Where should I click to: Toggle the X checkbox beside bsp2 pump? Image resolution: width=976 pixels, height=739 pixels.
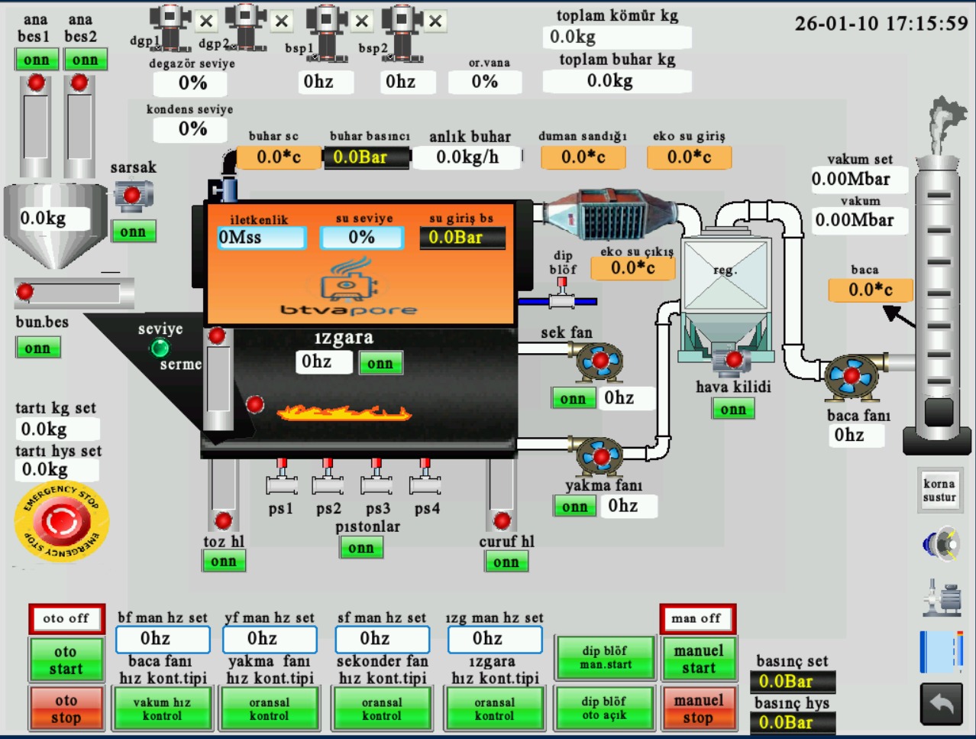(x=435, y=21)
